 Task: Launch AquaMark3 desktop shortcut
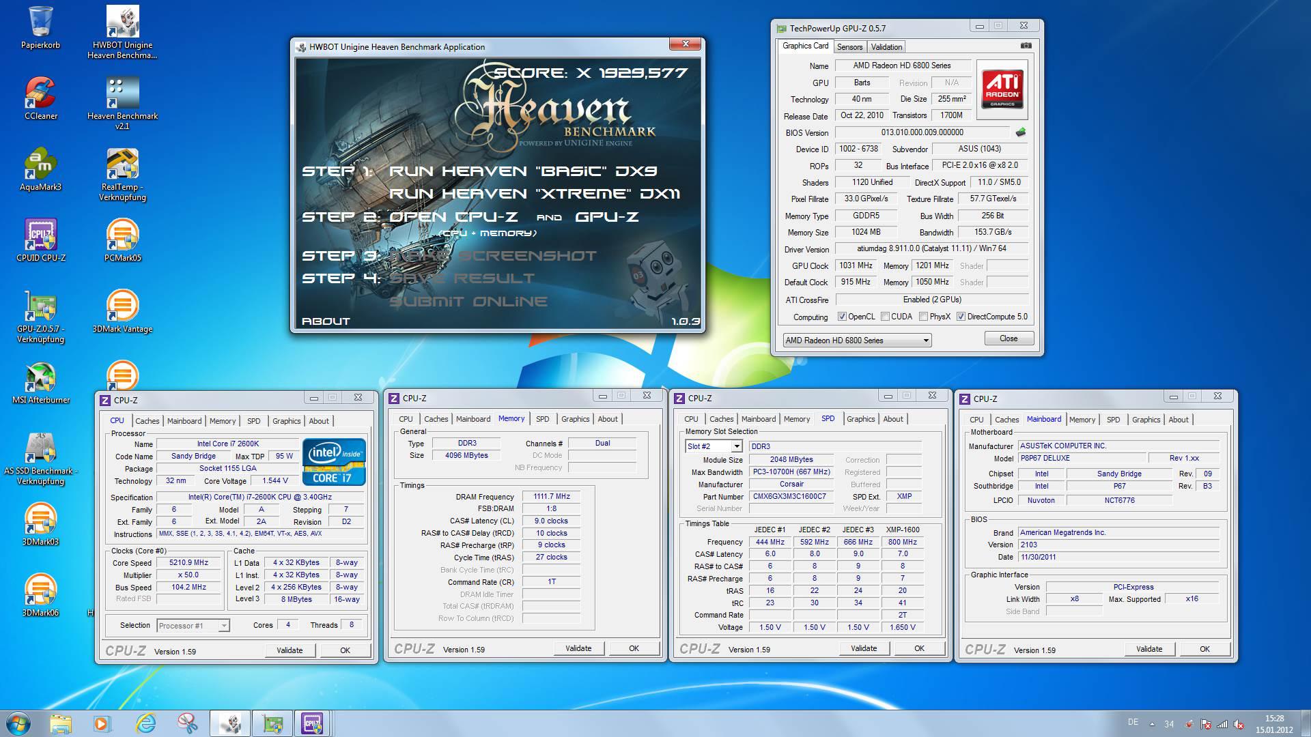point(41,169)
